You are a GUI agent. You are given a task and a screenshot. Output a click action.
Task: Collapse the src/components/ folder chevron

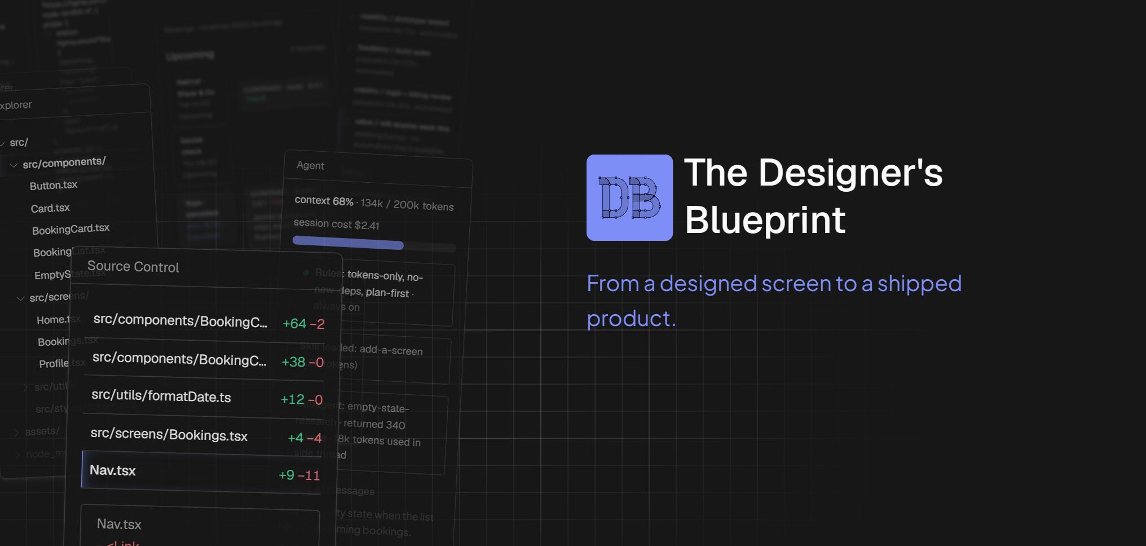[14, 165]
